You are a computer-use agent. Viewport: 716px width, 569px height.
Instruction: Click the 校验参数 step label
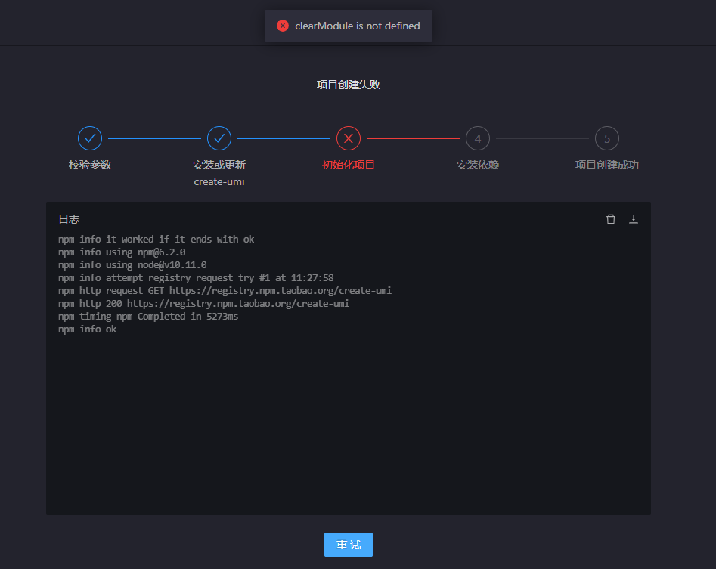pos(90,164)
